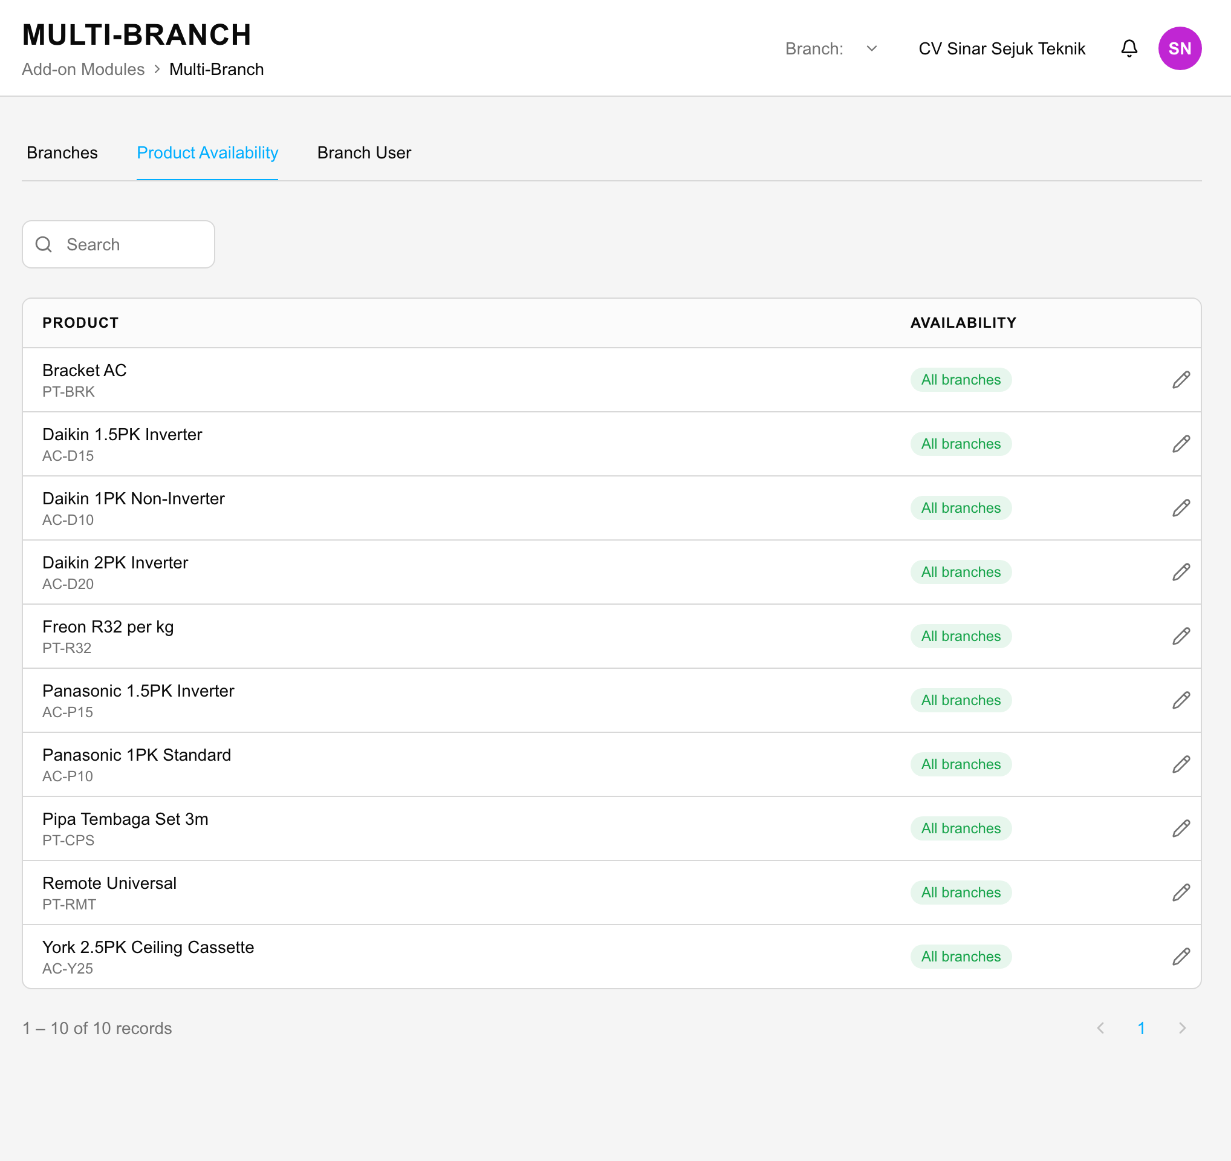This screenshot has height=1161, width=1231.
Task: Click All branches badge for Daikin 1.5PK Inverter
Action: 961,444
